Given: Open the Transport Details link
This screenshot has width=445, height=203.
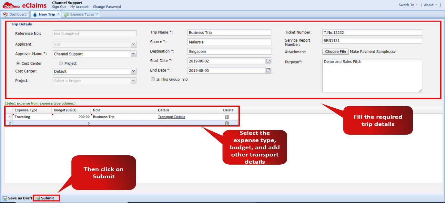Looking at the screenshot, I should point(171,117).
